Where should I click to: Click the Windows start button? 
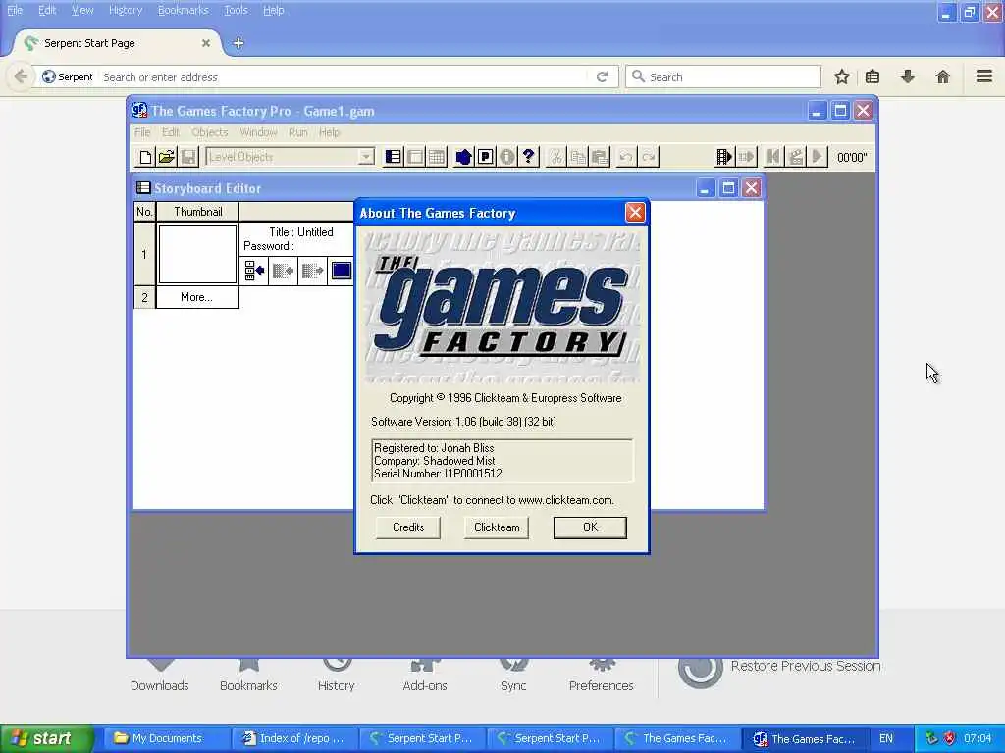pyautogui.click(x=46, y=739)
